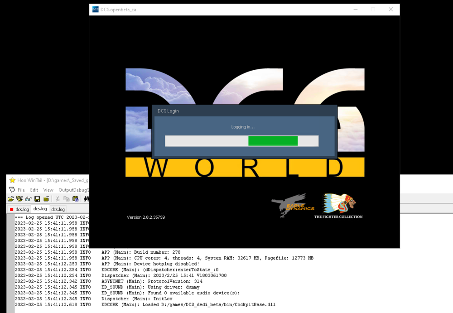453x313 pixels.
Task: Open the Edit menu in WinTail
Action: (x=34, y=190)
